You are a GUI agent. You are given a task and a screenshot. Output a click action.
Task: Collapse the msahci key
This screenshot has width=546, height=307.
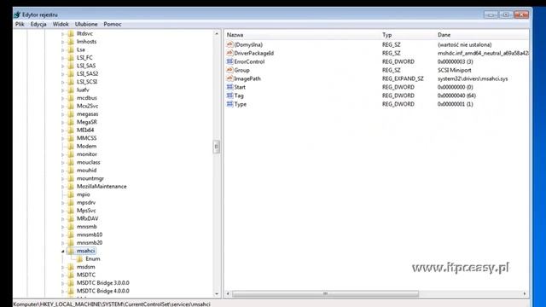62,251
